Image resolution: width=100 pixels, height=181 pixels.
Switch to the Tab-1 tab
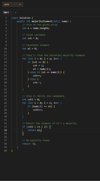7,12
